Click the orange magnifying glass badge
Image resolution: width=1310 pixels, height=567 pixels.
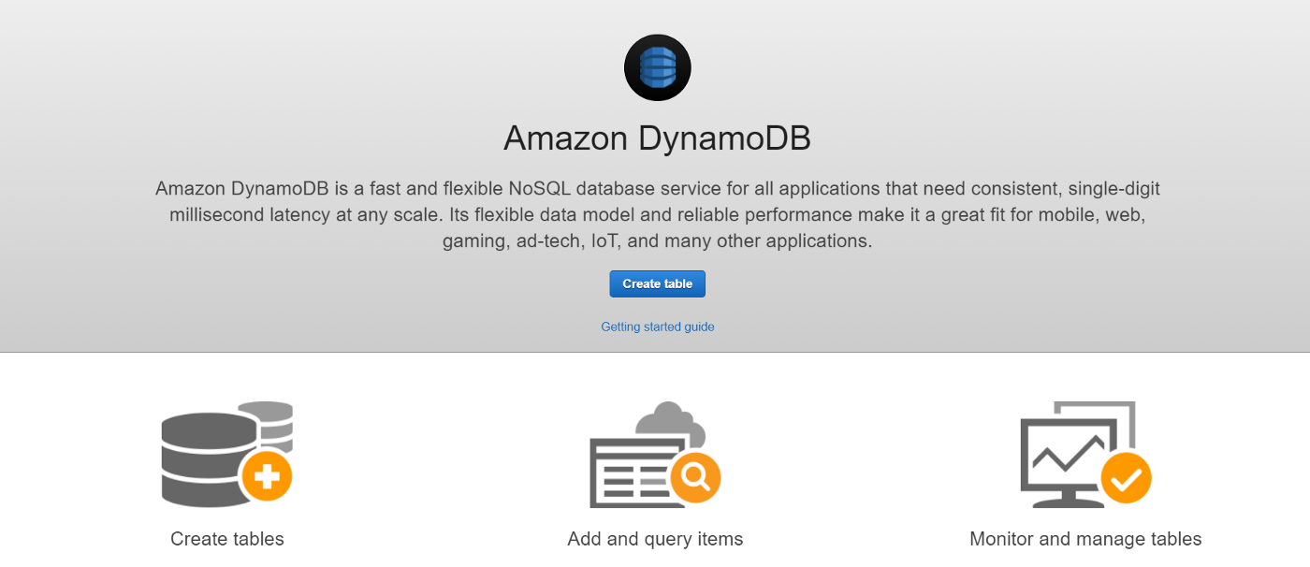(x=695, y=477)
